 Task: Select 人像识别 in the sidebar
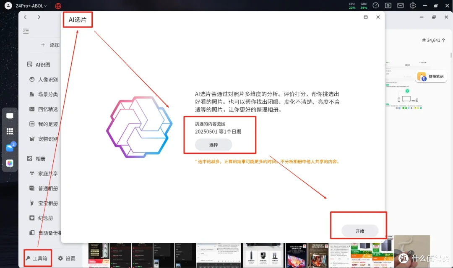coord(44,79)
